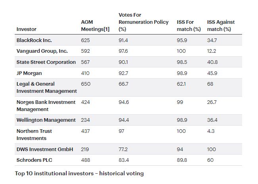The image size is (258, 184).
Task: Click the Vanguard Group, Inc. cell
Action: coord(42,51)
